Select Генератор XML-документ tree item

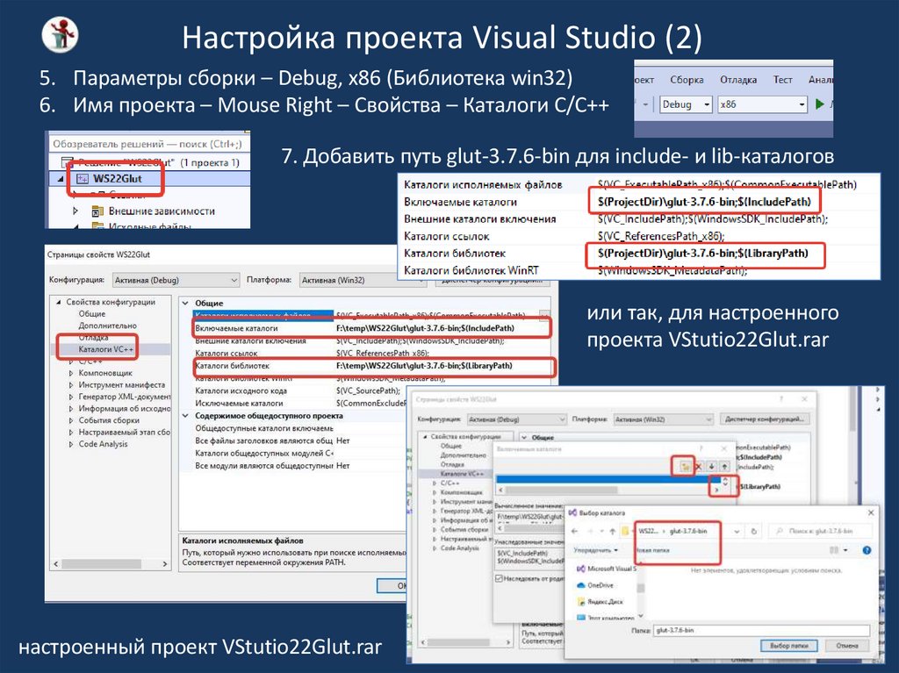[x=124, y=396]
